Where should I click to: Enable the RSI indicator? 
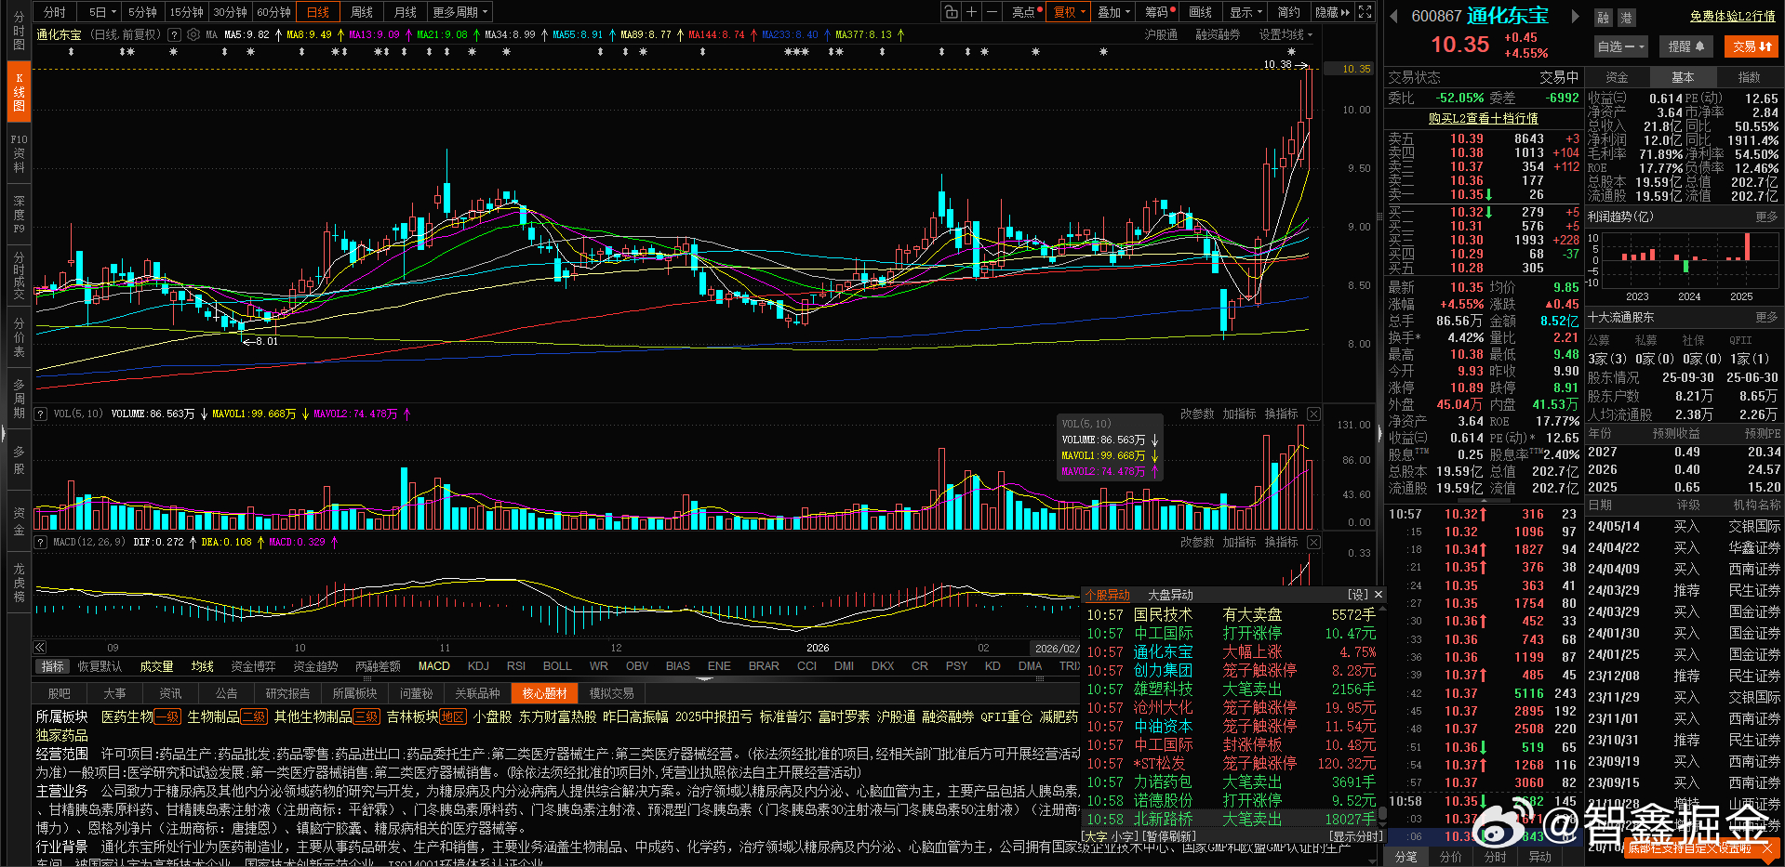click(x=516, y=666)
